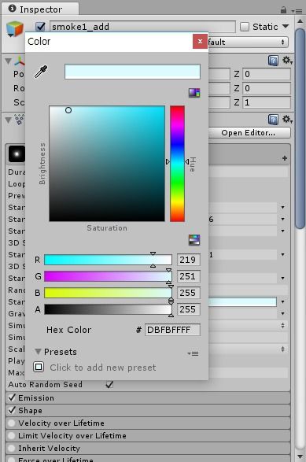
Task: Open the Particle System help icon
Action: 273,120
